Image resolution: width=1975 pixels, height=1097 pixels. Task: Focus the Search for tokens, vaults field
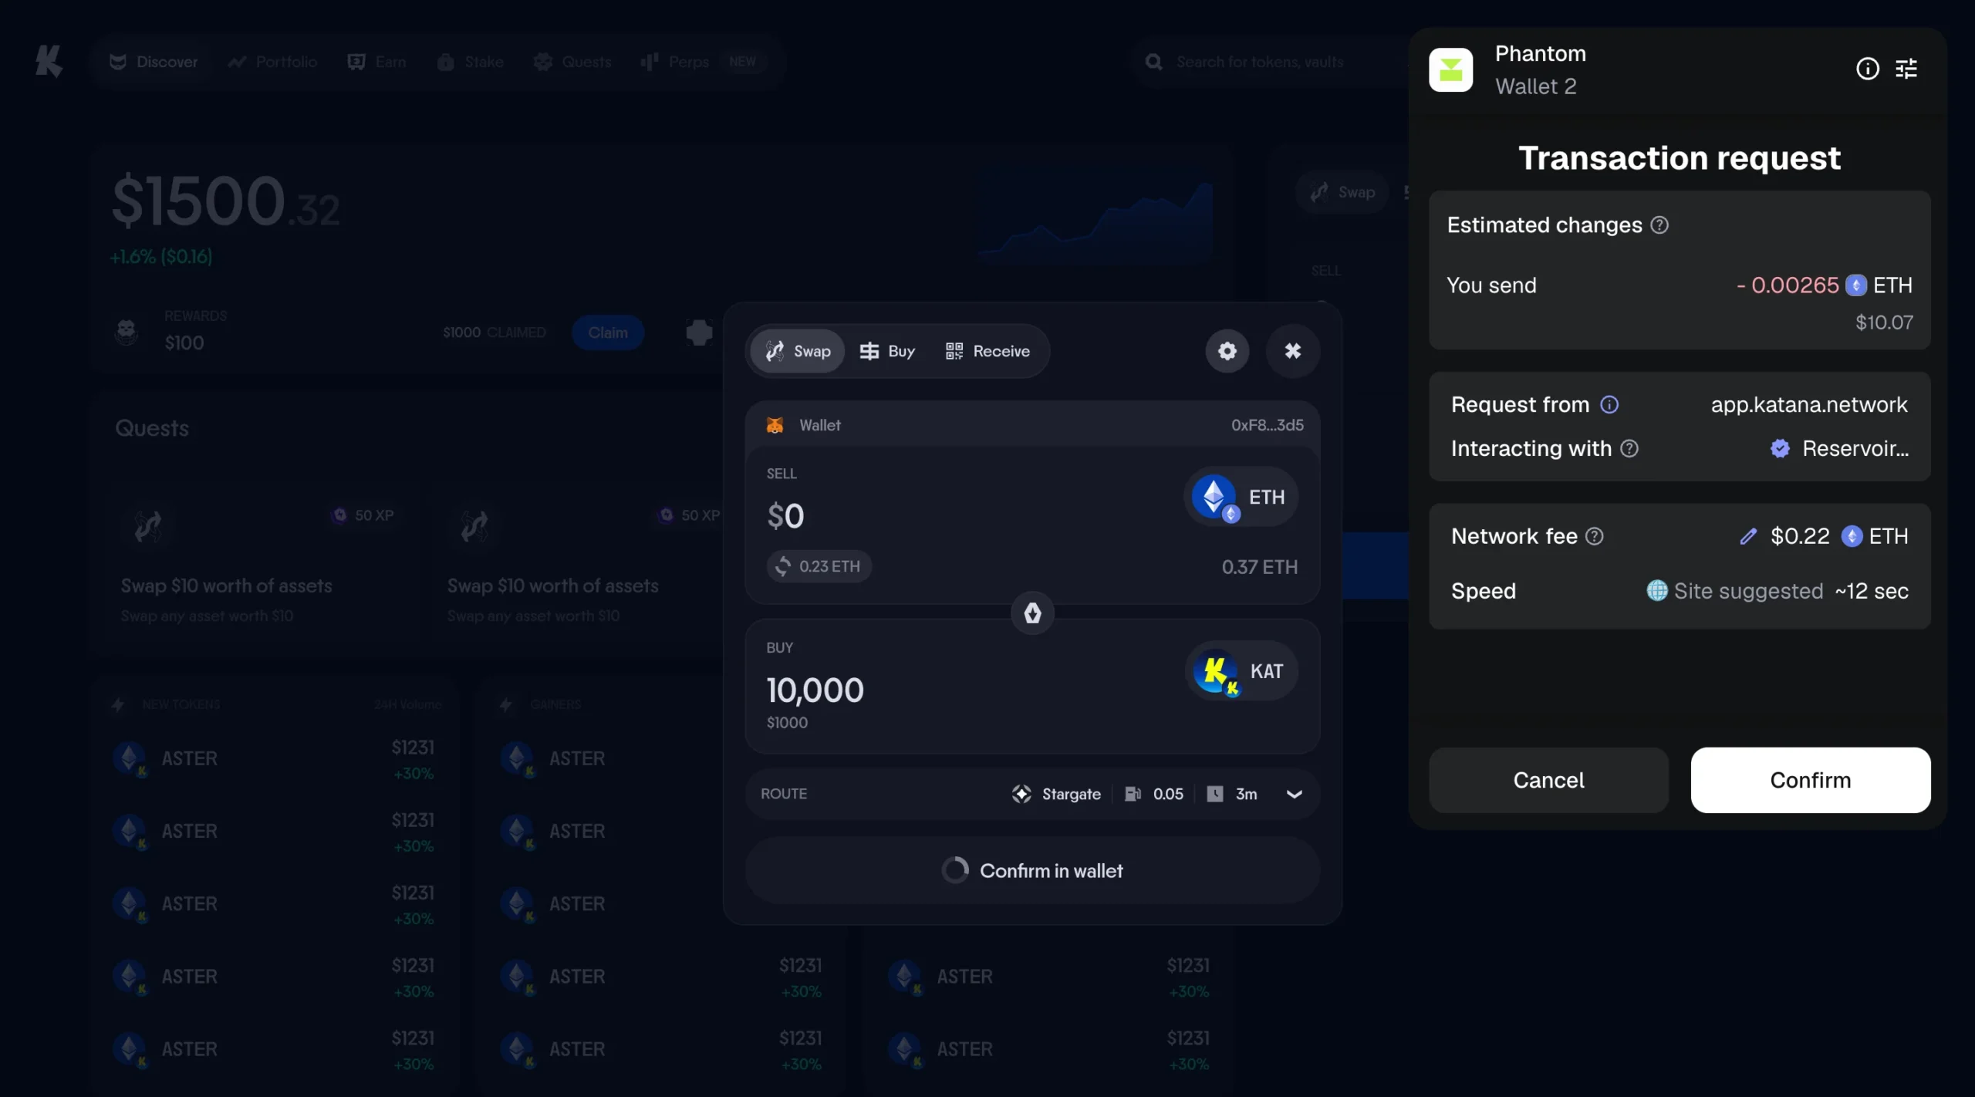point(1269,62)
